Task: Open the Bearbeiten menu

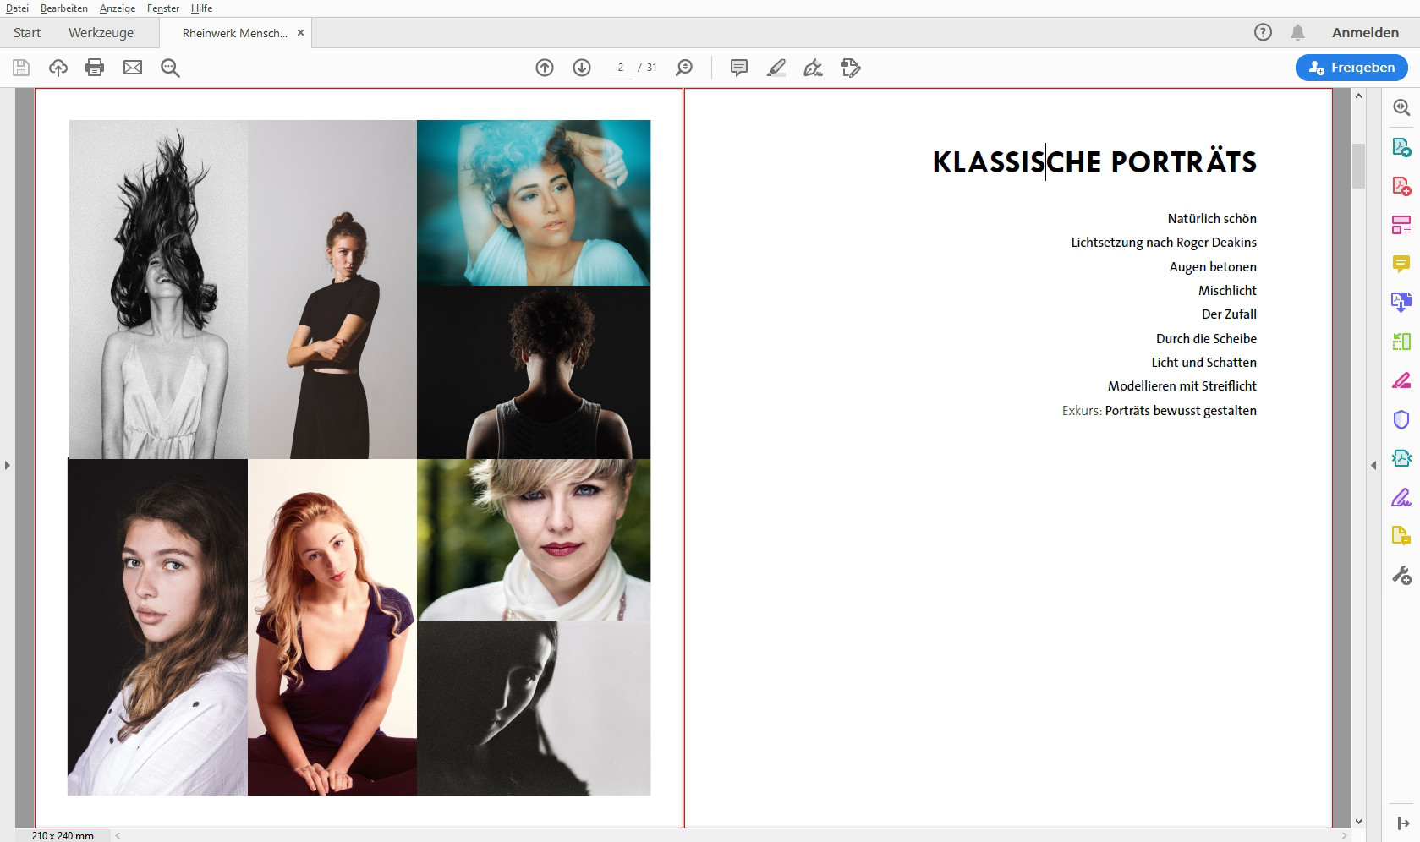Action: (64, 8)
